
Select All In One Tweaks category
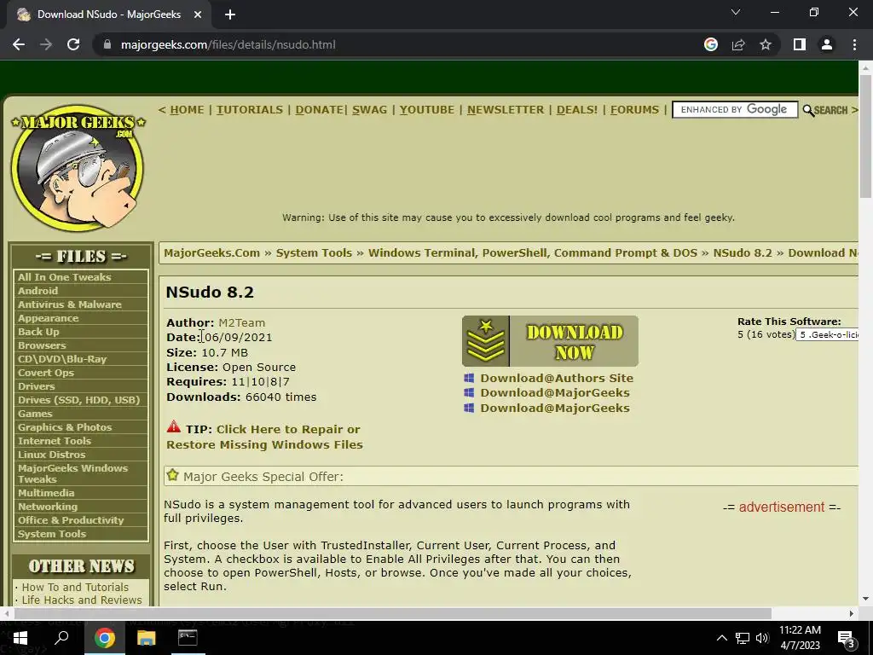(65, 277)
